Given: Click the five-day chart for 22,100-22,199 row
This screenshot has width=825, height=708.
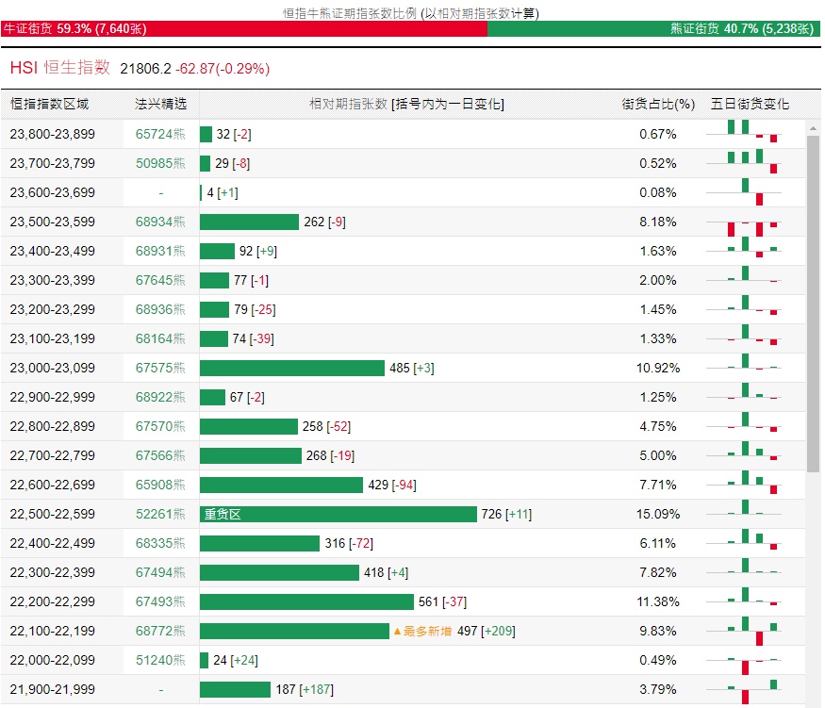Looking at the screenshot, I should click(x=751, y=631).
